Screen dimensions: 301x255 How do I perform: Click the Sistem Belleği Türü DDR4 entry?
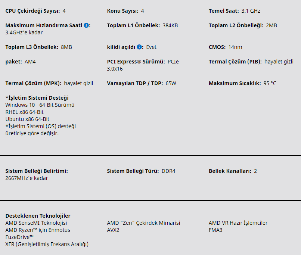pos(141,171)
